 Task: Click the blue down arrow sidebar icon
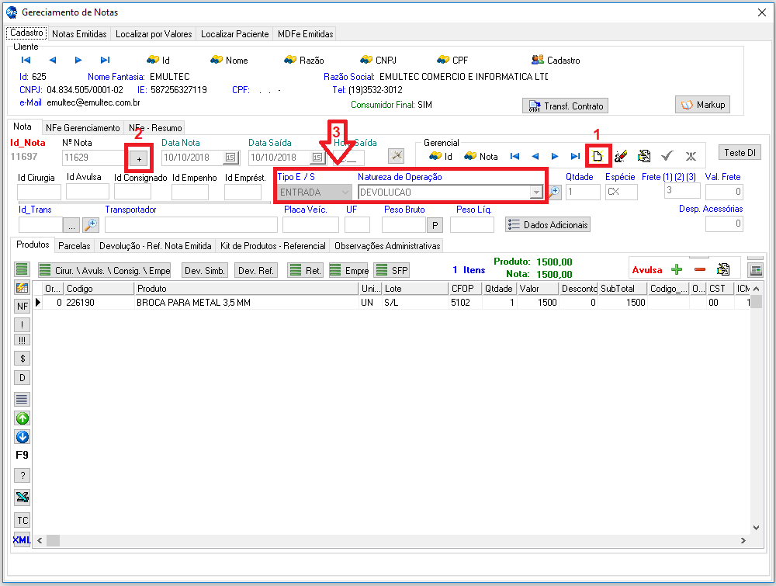[x=23, y=437]
